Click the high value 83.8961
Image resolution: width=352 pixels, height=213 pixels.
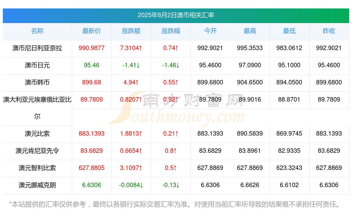point(250,151)
